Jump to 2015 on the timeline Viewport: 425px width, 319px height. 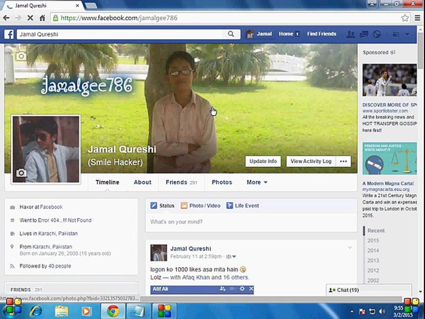coord(373,241)
